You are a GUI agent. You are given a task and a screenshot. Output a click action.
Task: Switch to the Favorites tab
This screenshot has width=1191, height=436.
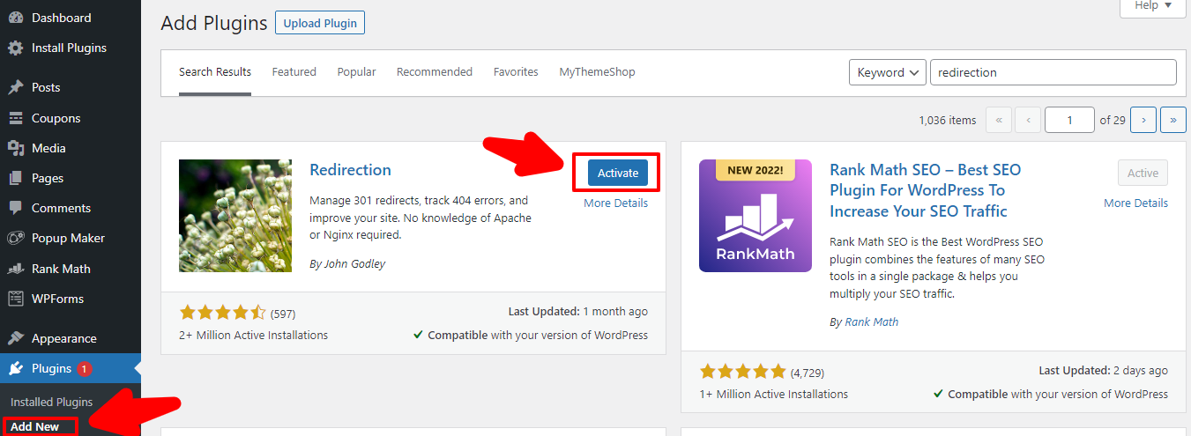pos(516,72)
